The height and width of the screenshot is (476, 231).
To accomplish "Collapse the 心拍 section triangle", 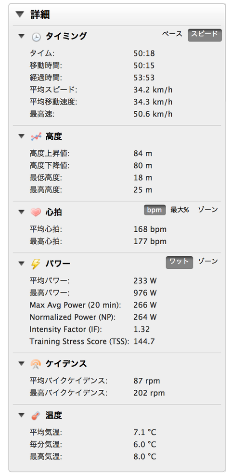I will 21,212.
